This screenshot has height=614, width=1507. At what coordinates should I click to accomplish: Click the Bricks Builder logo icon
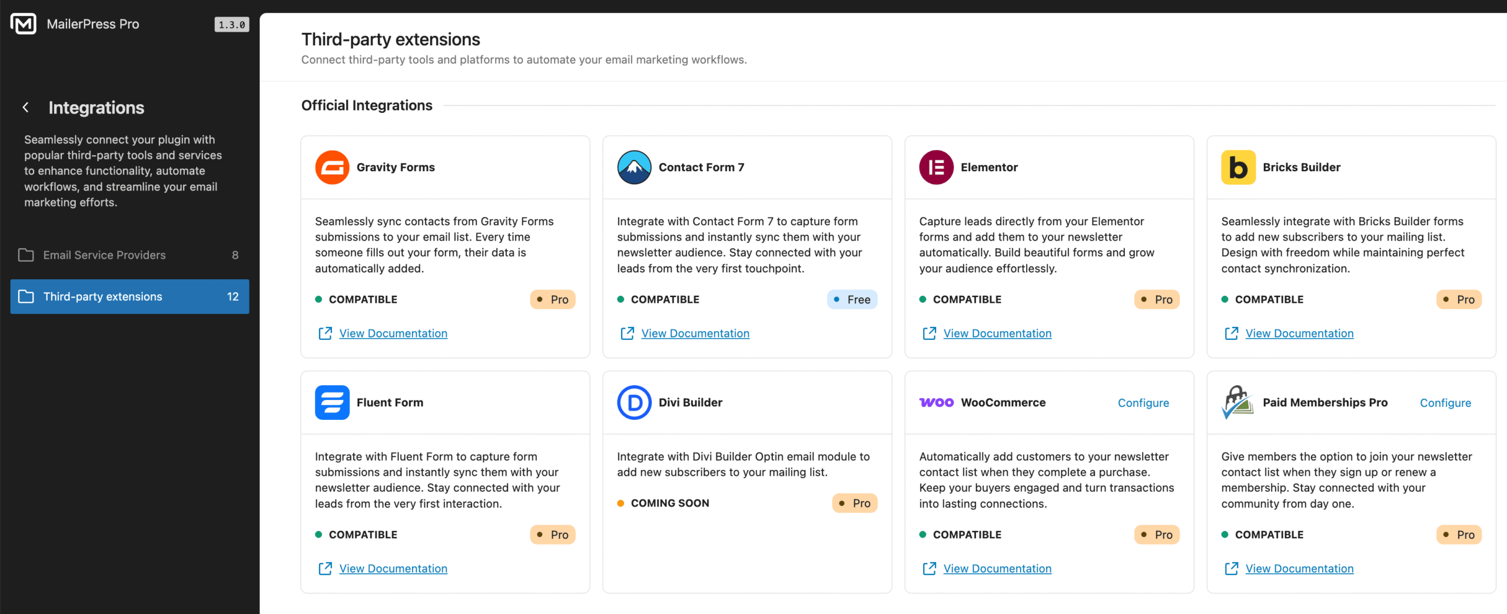(x=1238, y=168)
